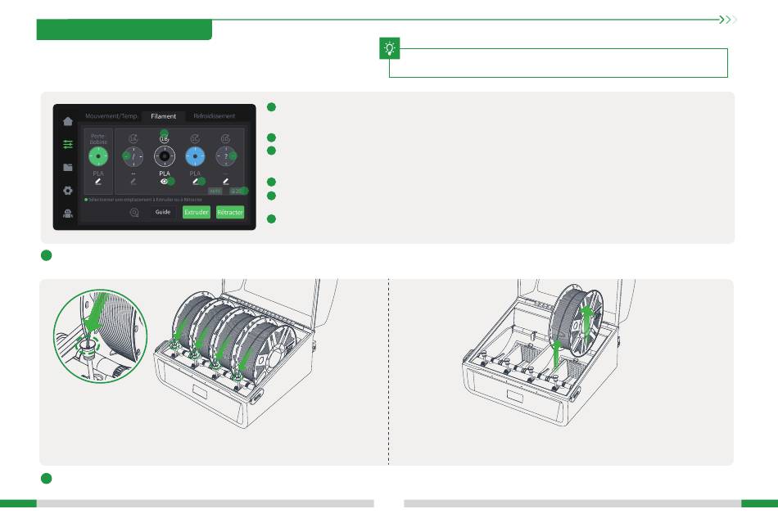Screen dimensions: 778x518
Task: Select the unknown spool in slot 1D
Action: tap(226, 156)
